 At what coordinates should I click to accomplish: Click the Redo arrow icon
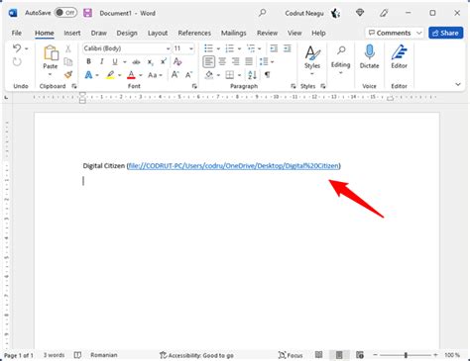coord(17,61)
